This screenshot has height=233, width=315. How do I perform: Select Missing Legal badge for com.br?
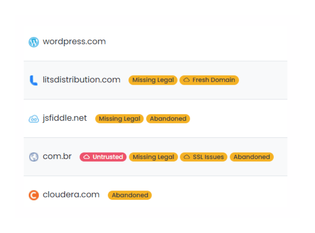point(153,157)
